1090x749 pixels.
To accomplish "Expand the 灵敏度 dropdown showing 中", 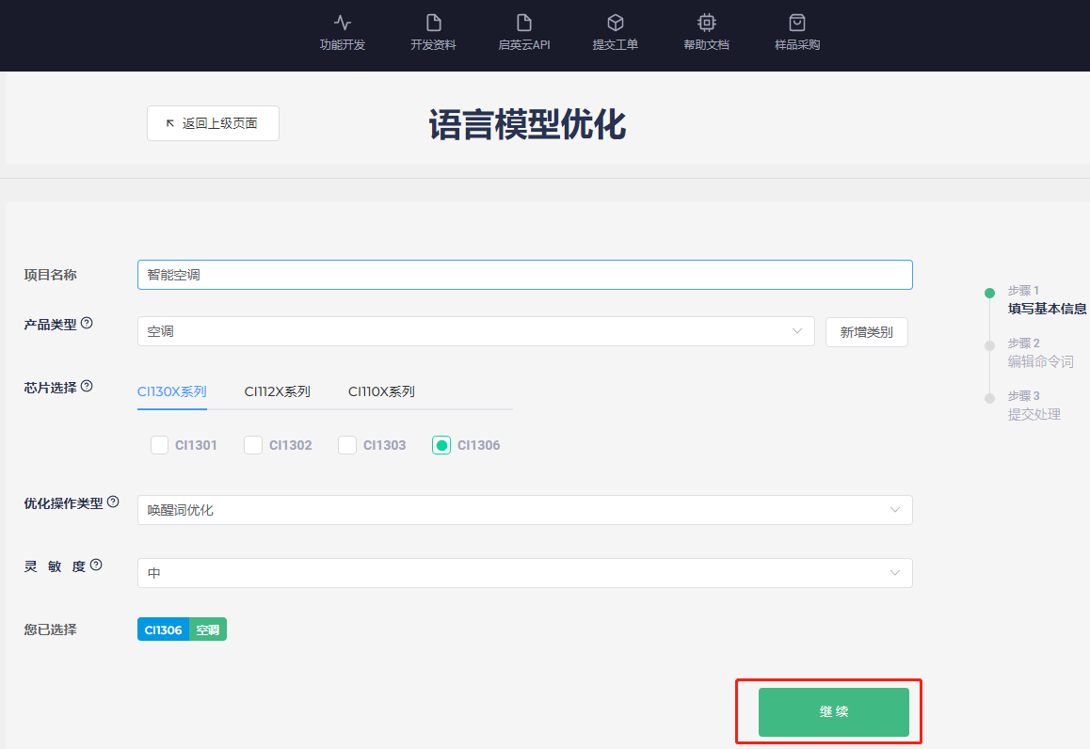I will tap(524, 573).
